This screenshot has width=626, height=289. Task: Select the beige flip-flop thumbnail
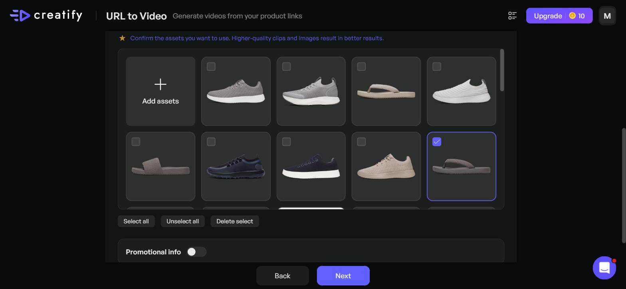(386, 91)
